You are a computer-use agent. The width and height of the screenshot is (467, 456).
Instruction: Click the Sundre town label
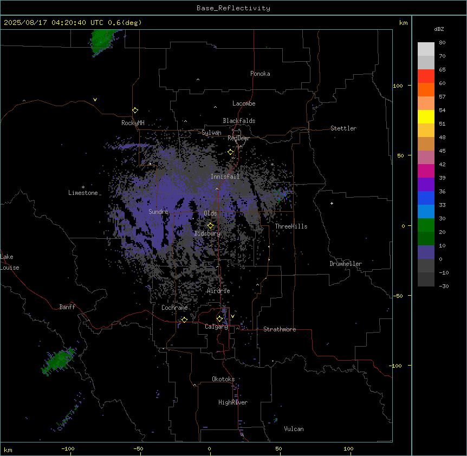(x=158, y=212)
